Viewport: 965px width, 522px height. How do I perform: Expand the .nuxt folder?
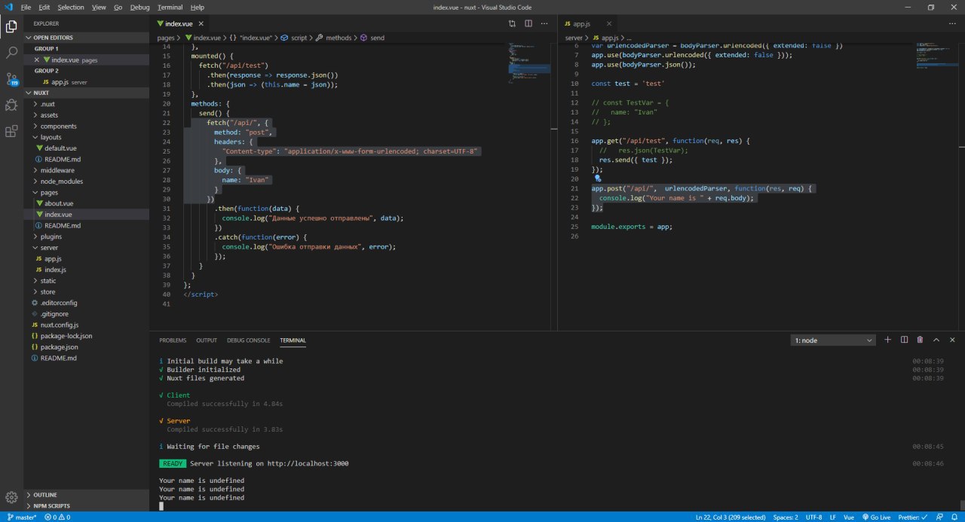coord(87,104)
